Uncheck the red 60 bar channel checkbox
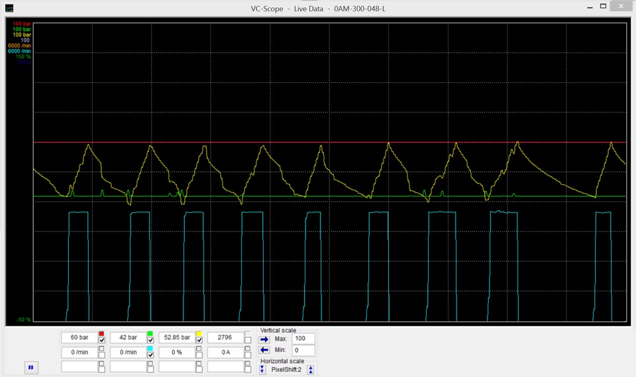Viewport: 636px width, 377px height. (102, 340)
